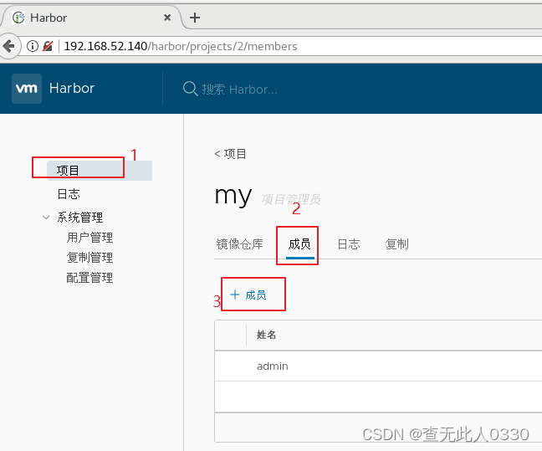Click the VMware vm logo
This screenshot has height=451, width=542.
(x=27, y=89)
